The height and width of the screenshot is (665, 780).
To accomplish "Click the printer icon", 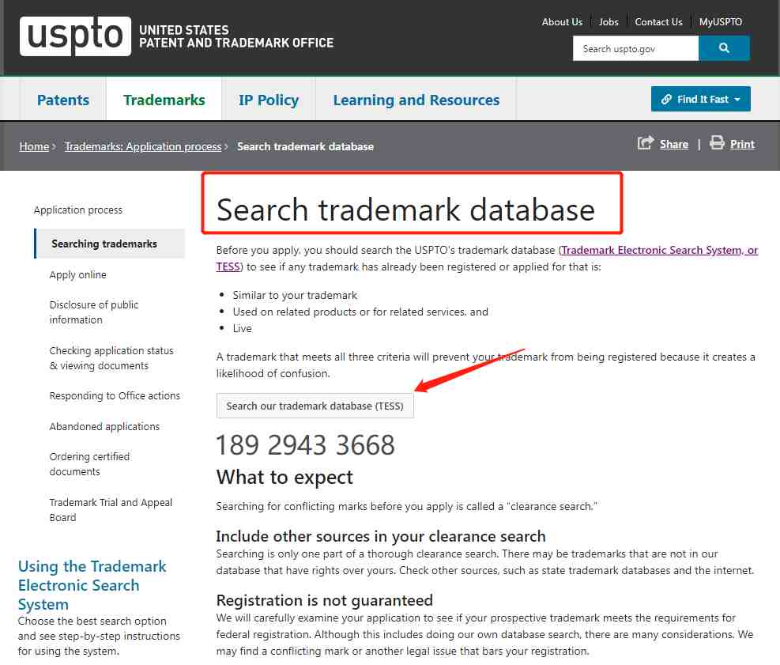I will (717, 142).
